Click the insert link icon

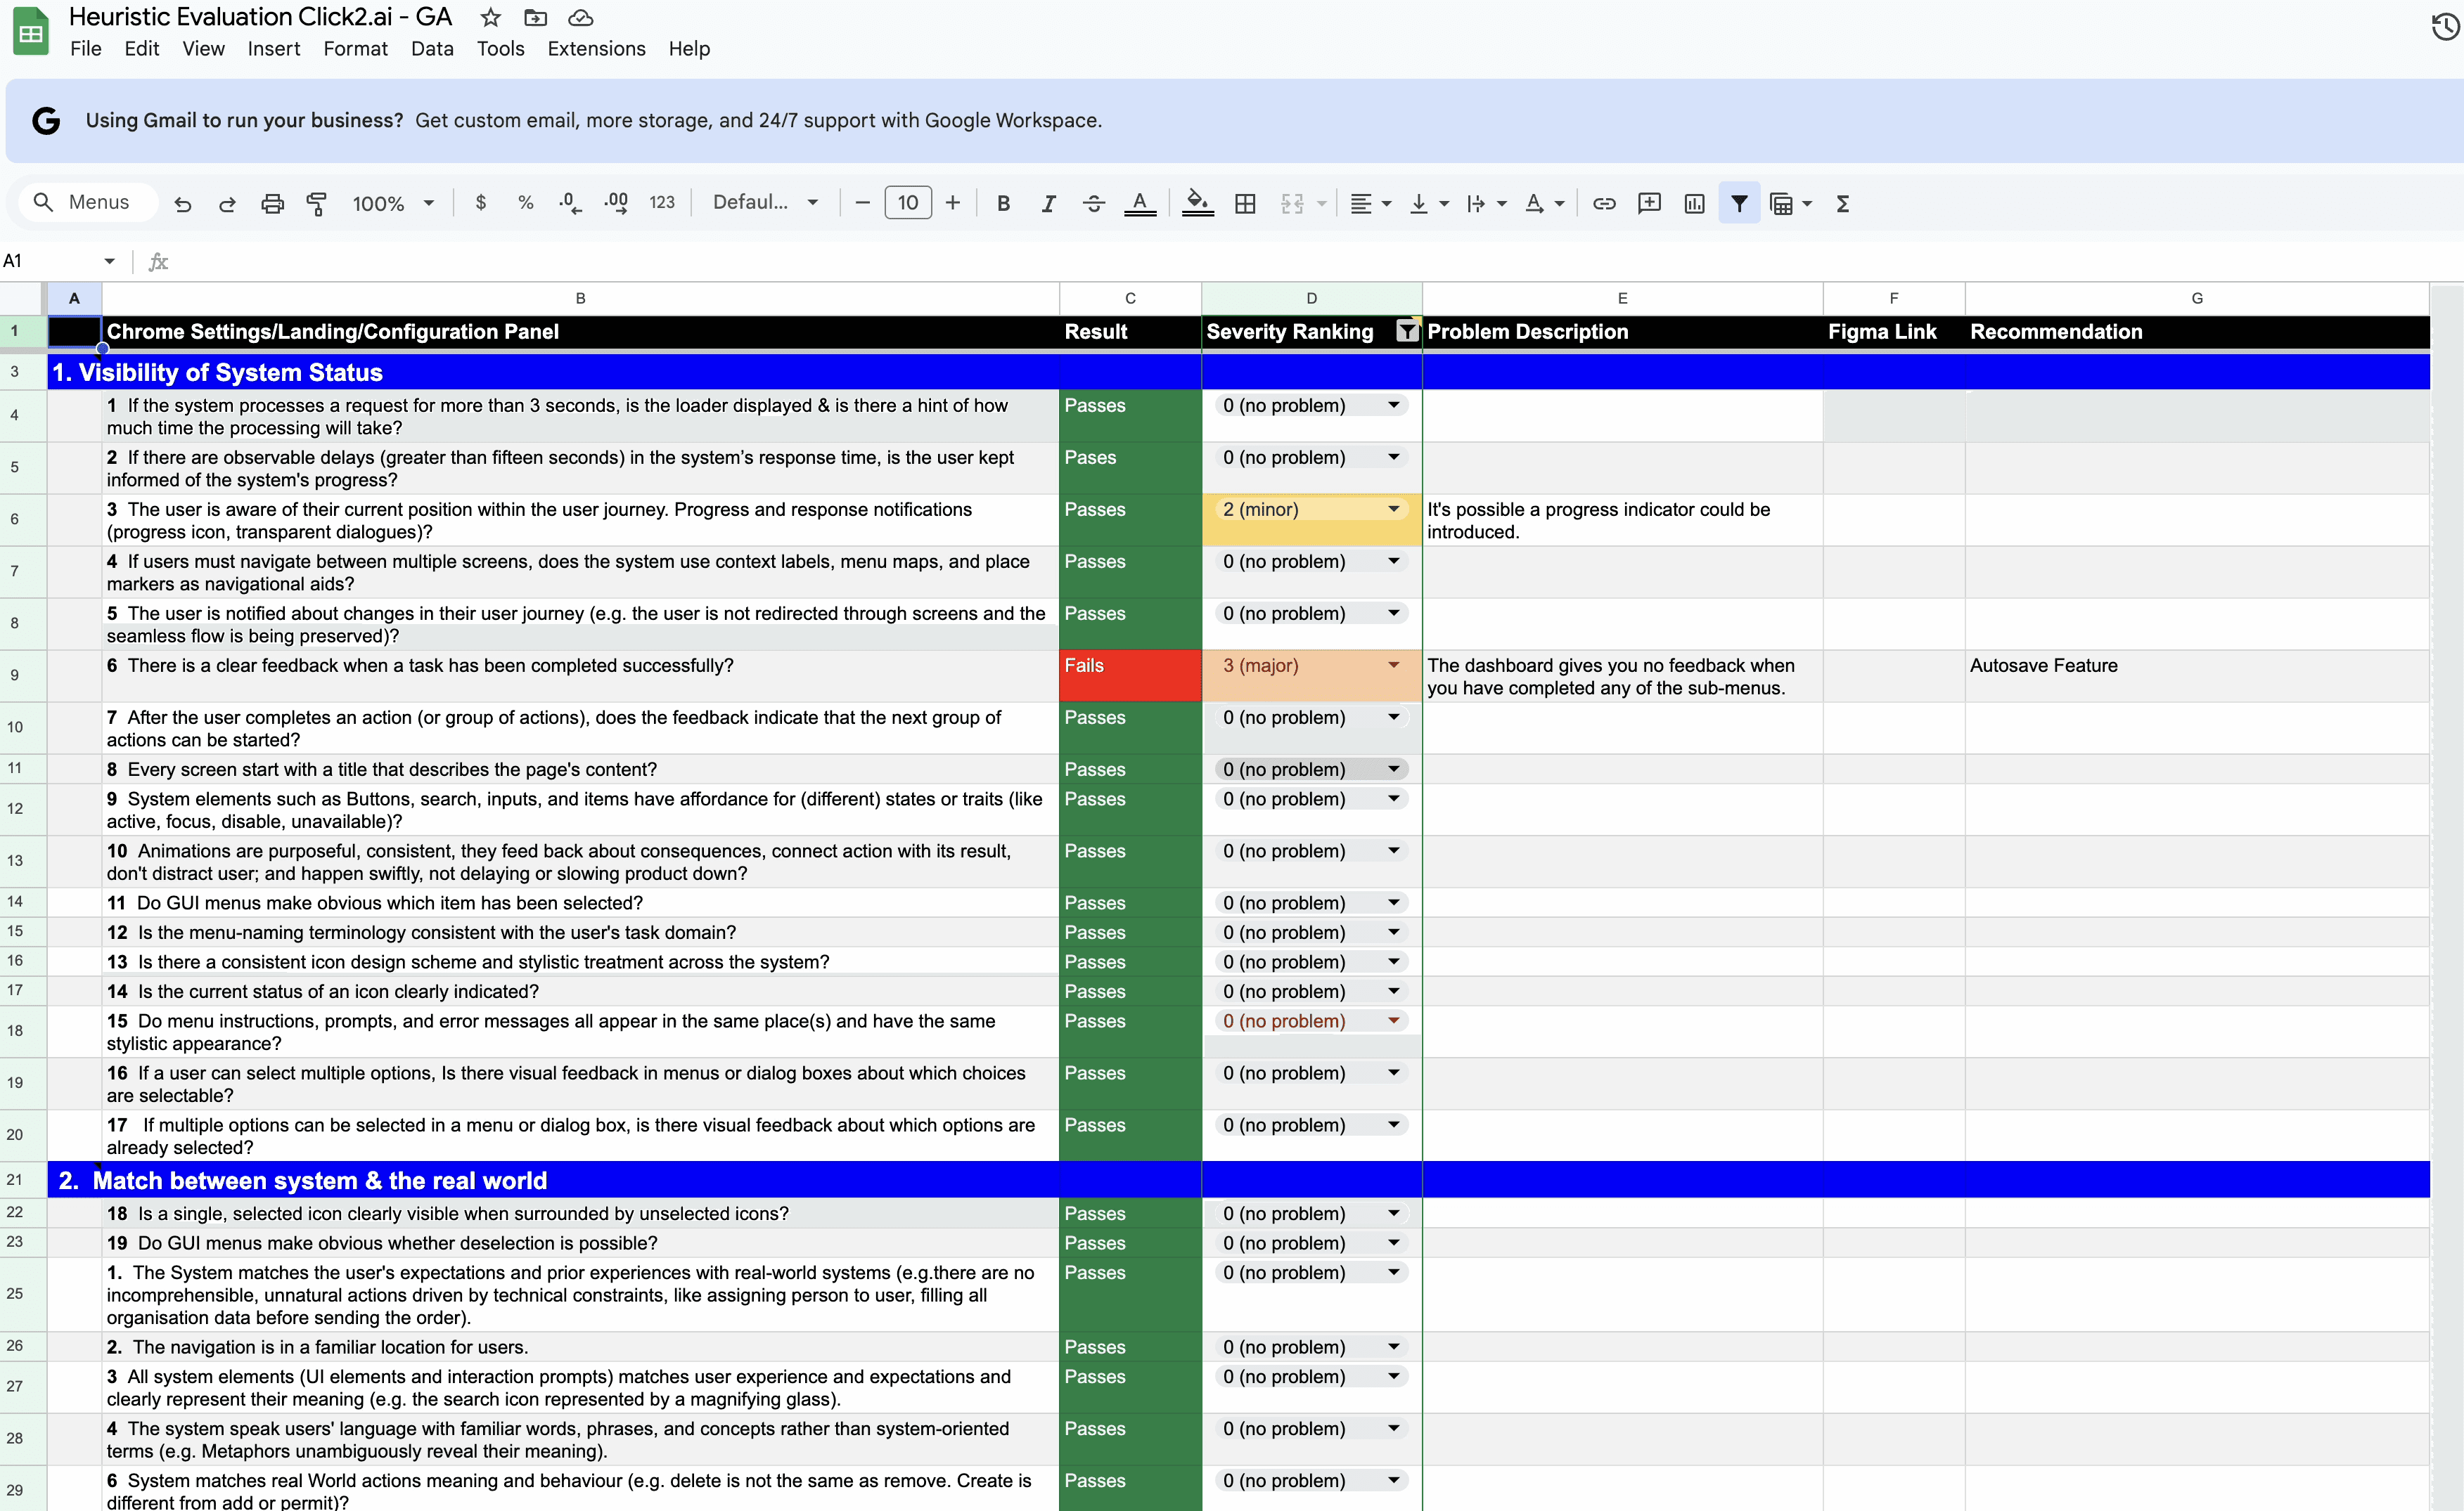[x=1604, y=204]
